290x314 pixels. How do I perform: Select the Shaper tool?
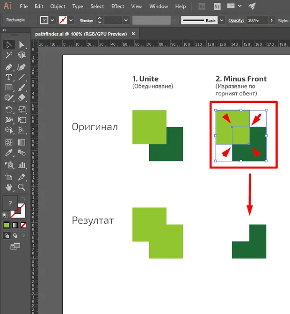tap(9, 98)
